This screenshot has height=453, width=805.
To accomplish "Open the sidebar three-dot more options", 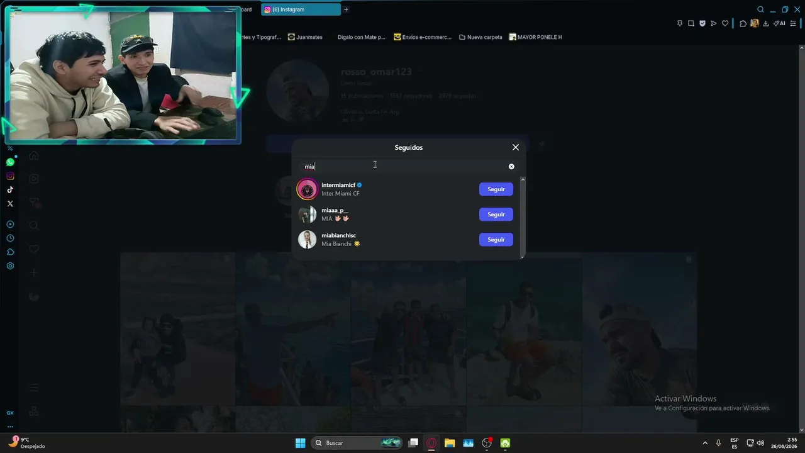I will pyautogui.click(x=10, y=426).
